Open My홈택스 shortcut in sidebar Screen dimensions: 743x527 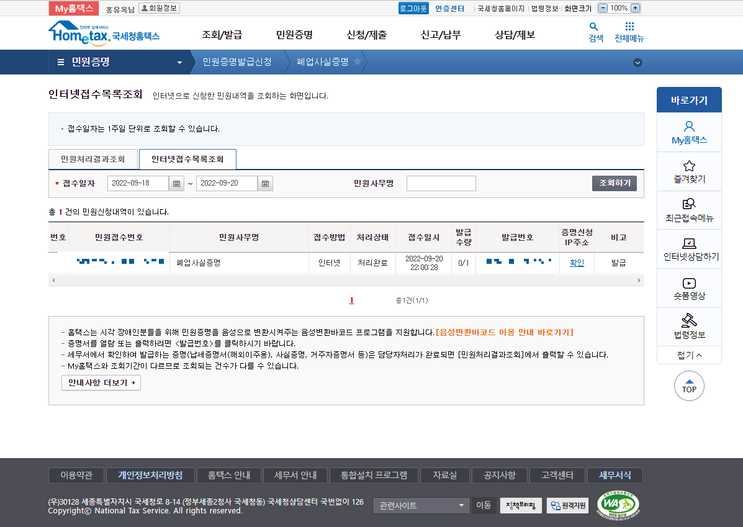click(689, 132)
